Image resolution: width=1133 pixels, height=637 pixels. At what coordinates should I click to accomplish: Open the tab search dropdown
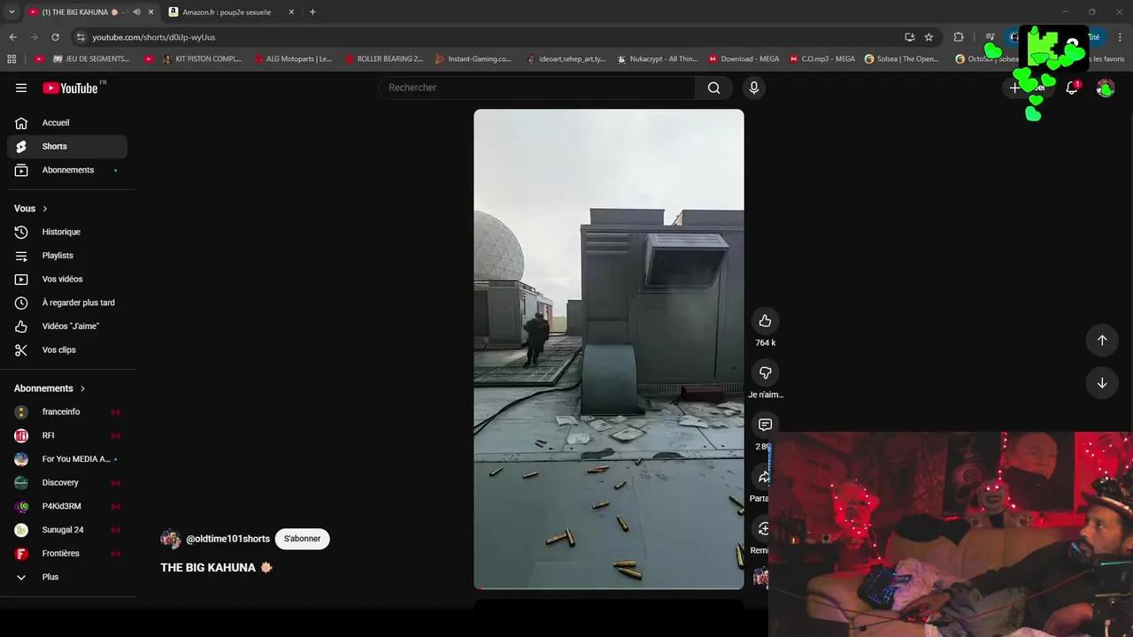pyautogui.click(x=12, y=12)
